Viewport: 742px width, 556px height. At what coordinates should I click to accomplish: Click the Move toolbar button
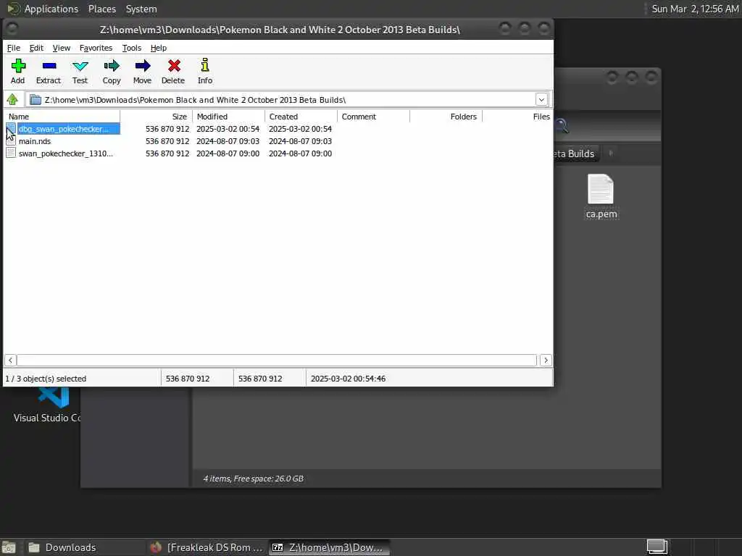[142, 72]
